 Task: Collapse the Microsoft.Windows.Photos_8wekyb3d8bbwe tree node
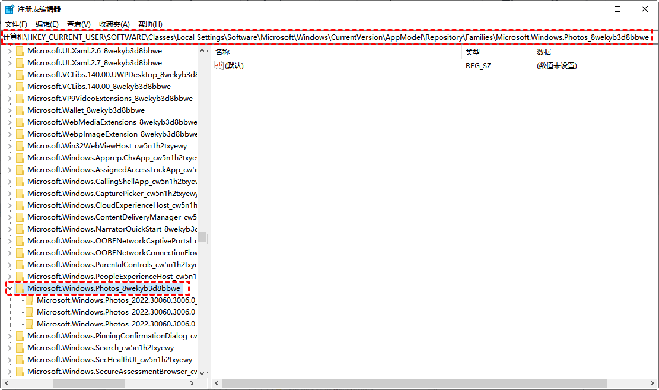[9, 288]
